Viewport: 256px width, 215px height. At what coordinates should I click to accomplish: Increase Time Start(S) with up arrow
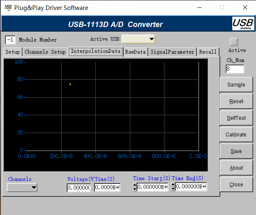[134, 185]
